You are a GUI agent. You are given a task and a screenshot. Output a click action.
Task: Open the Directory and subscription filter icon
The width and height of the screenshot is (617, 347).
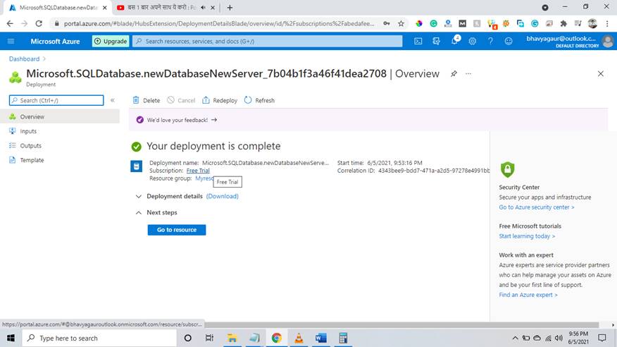click(436, 41)
